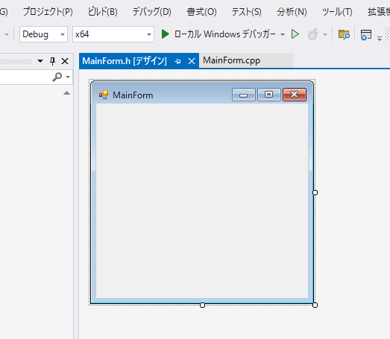Viewport: 390px width, 339px height.
Task: Close the MainForm.h [デザイン] tab
Action: [192, 61]
